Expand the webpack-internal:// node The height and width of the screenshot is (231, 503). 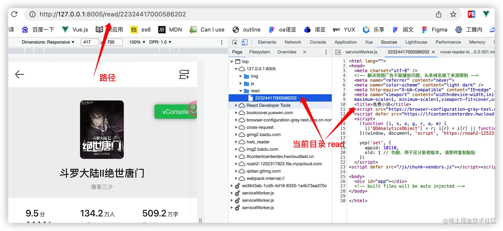pos(236,179)
